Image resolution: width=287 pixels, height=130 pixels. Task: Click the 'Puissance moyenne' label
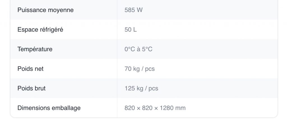pyautogui.click(x=45, y=10)
